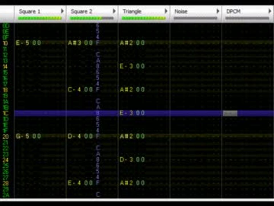The width and height of the screenshot is (274, 206).
Task: Expand effect columns for DPCM channel
Action: [270, 11]
